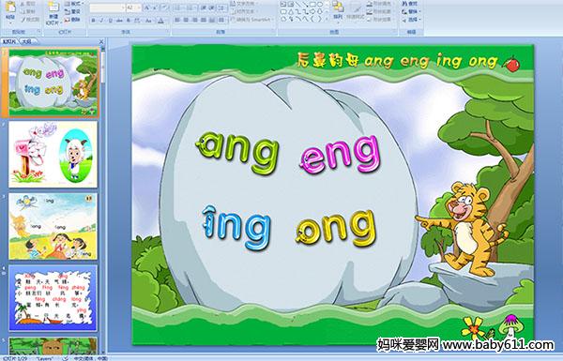Toggle italic formatting
563x361 pixels.
pyautogui.click(x=101, y=21)
